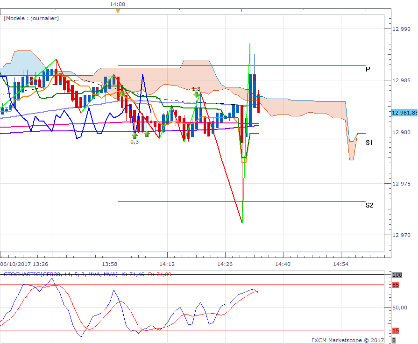Click the 14:12 time axis label

[167, 264]
